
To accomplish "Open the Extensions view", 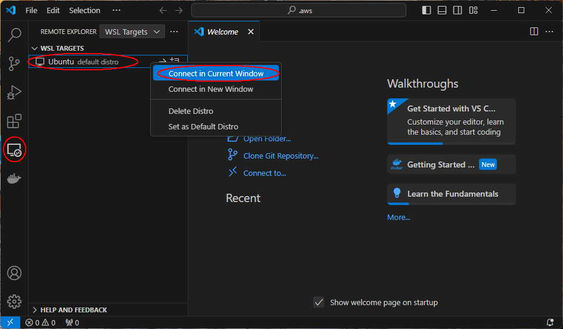I will pyautogui.click(x=14, y=122).
